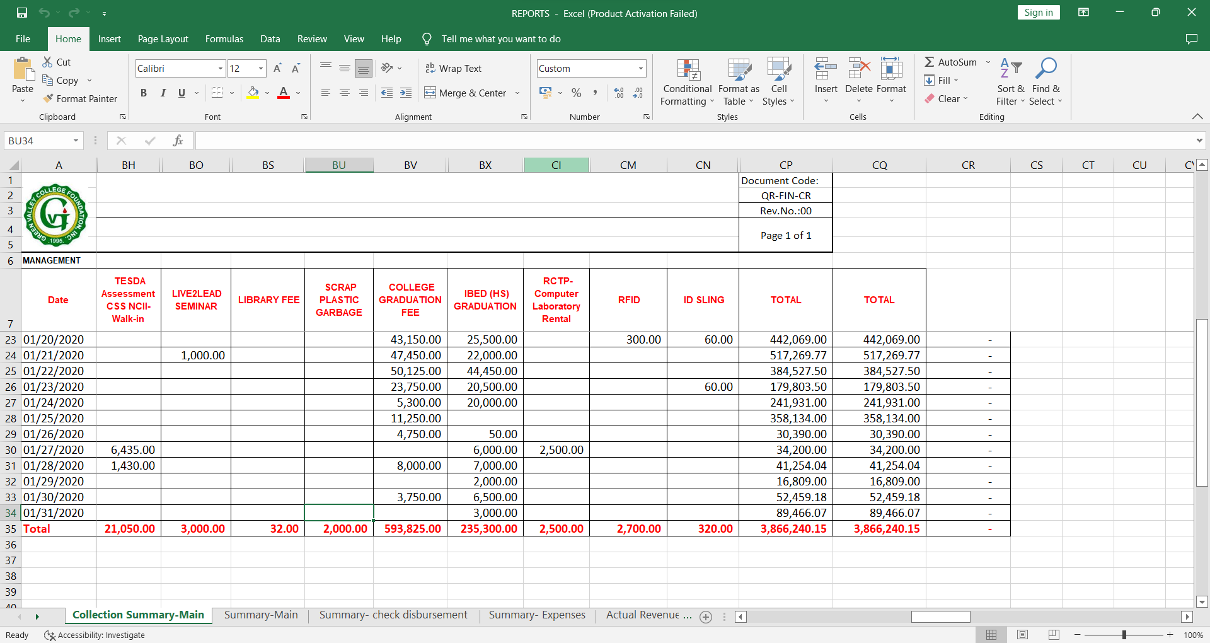This screenshot has width=1210, height=643.
Task: Expand Merge & Center options arrow
Action: 517,93
